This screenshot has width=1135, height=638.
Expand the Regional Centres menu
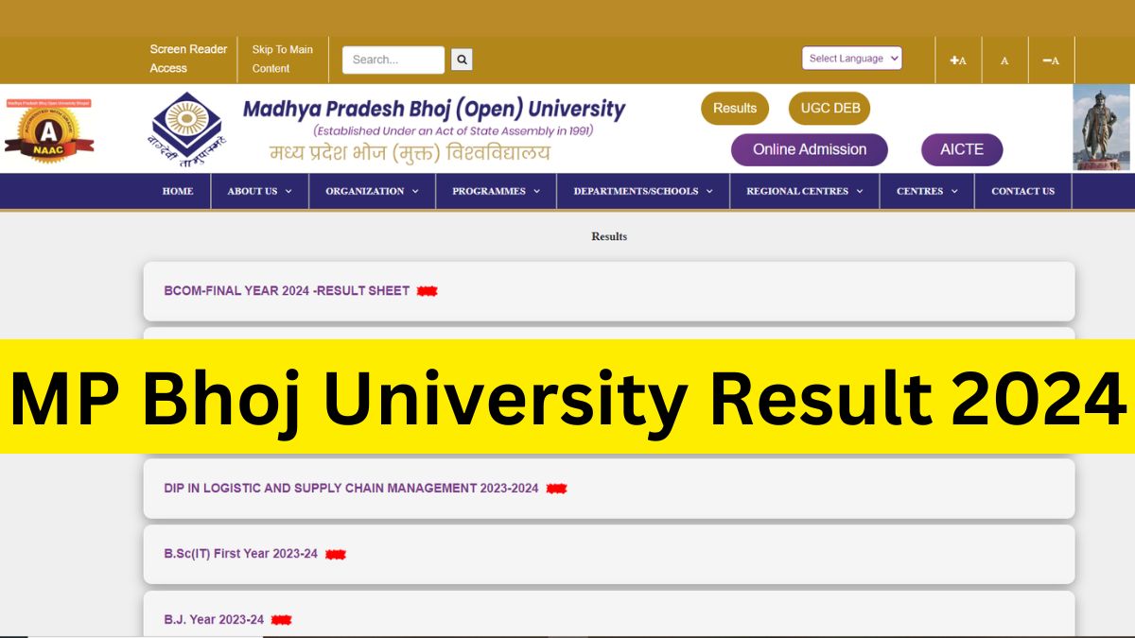click(x=805, y=191)
